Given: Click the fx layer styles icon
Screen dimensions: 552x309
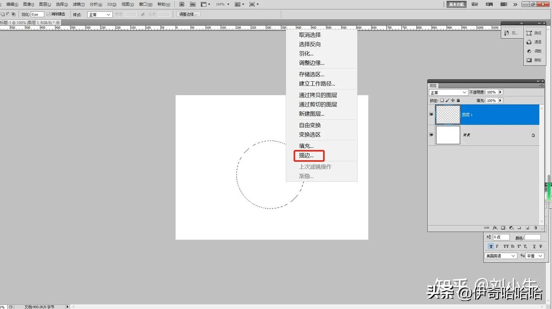Looking at the screenshot, I should point(494,228).
